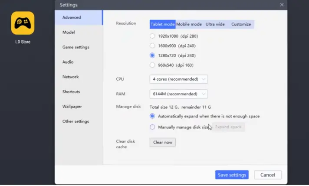Screen dimensions: 309x186
Task: Open the Model settings section
Action: 69,32
